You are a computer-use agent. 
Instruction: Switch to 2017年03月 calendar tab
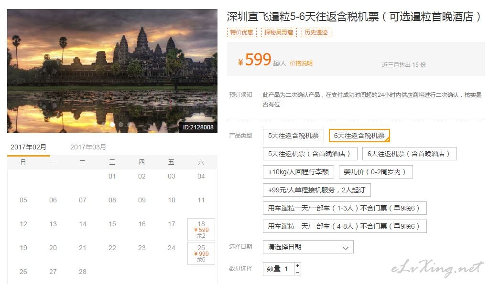88,147
